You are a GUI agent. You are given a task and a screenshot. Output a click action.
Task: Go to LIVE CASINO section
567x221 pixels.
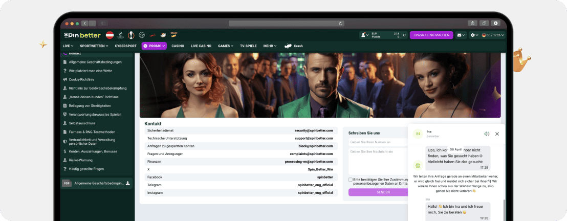point(201,46)
